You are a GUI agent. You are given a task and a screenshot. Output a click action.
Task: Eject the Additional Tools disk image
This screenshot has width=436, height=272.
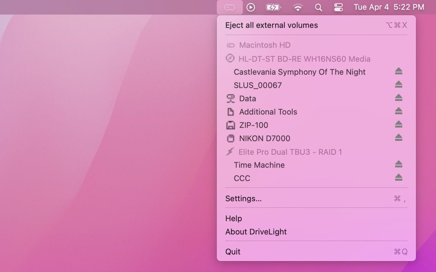[398, 111]
